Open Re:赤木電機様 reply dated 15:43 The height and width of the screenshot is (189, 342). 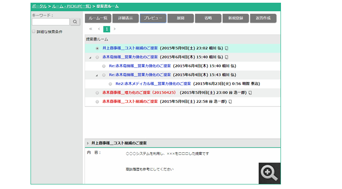(140, 75)
